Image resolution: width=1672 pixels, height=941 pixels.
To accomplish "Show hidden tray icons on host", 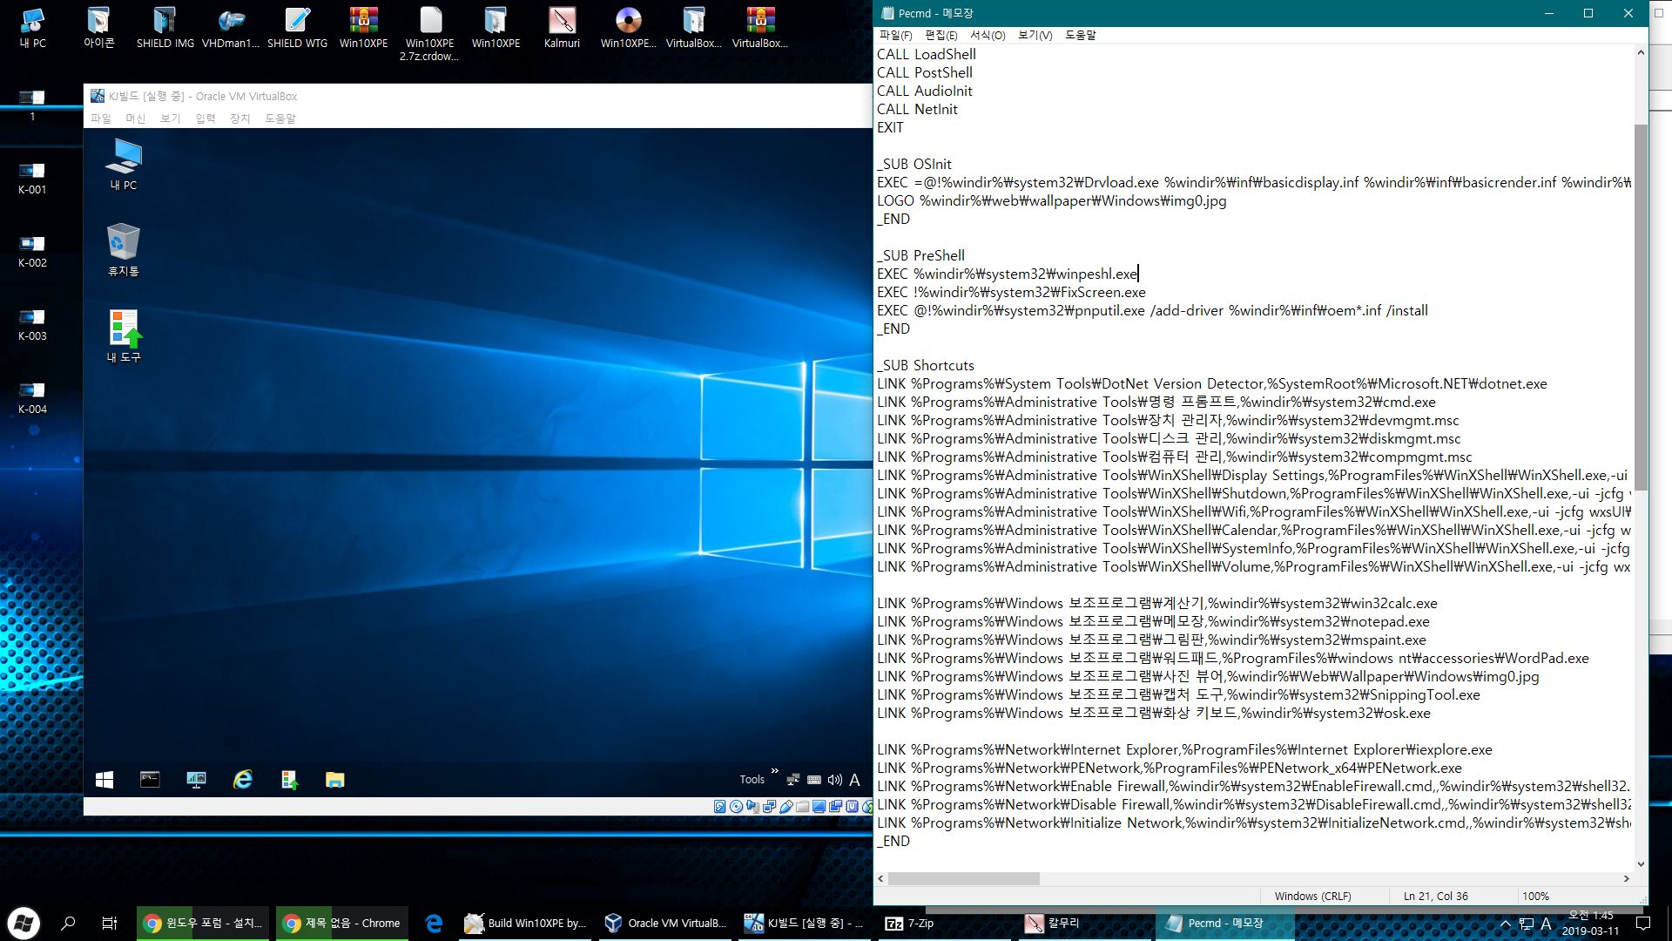I will pyautogui.click(x=1505, y=924).
